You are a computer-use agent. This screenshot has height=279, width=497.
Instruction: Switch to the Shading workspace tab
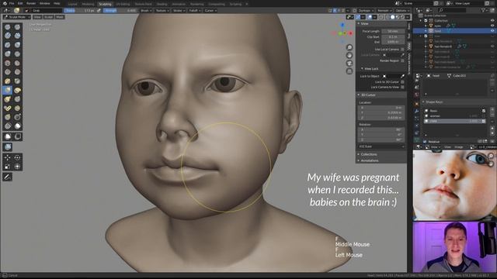(x=162, y=4)
